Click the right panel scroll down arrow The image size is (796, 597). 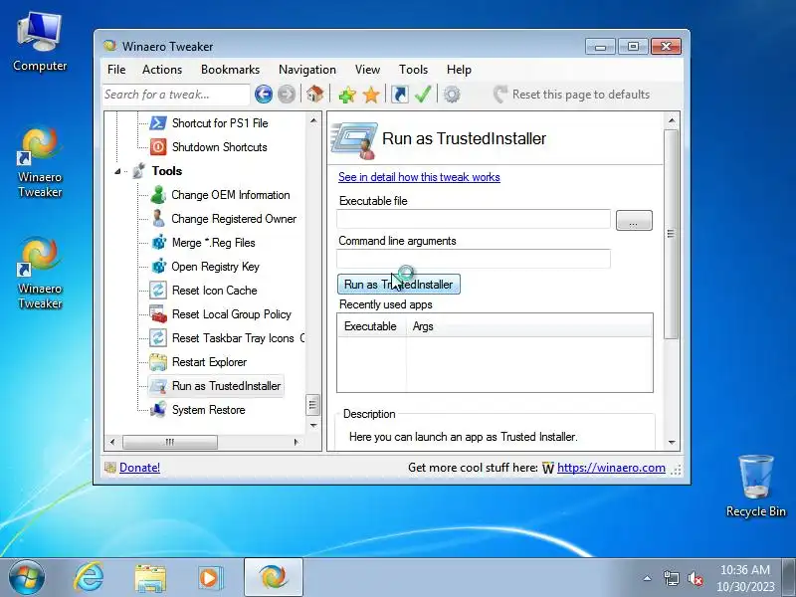(672, 443)
